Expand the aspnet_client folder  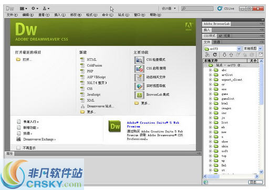[210, 79]
